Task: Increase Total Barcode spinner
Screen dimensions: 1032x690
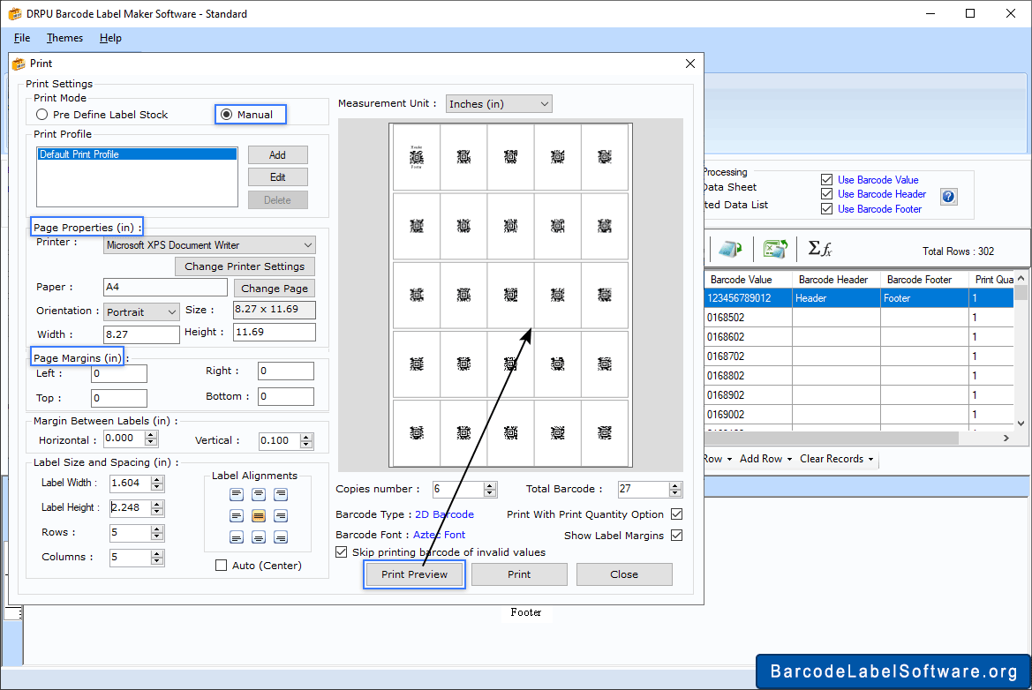Action: 674,485
